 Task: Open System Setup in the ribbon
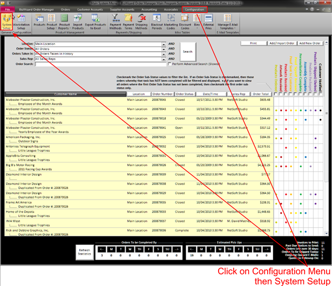6,24
